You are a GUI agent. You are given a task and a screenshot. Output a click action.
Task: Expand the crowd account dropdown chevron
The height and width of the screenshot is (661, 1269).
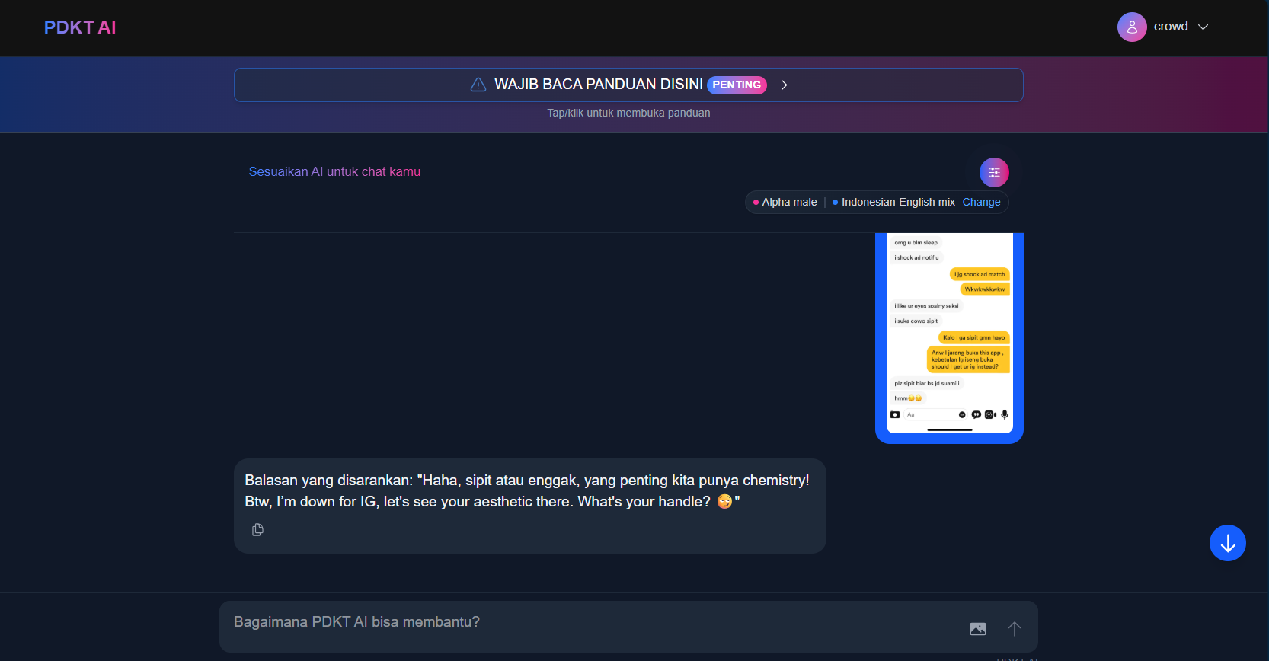click(x=1203, y=27)
